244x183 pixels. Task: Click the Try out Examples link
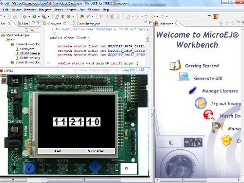[x=225, y=104]
